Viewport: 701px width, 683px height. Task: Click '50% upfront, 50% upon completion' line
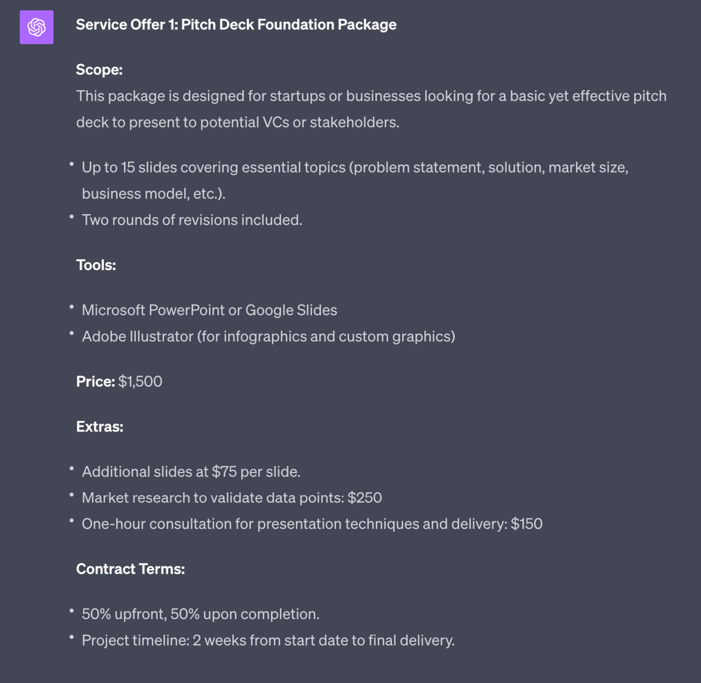coord(201,614)
